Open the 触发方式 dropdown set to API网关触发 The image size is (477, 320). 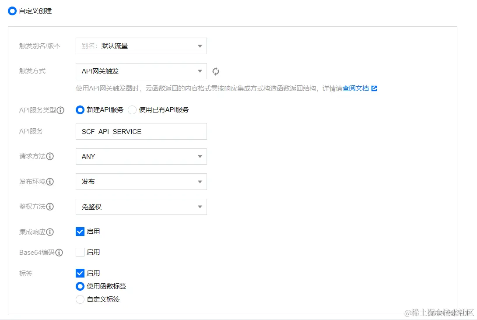[x=141, y=71]
